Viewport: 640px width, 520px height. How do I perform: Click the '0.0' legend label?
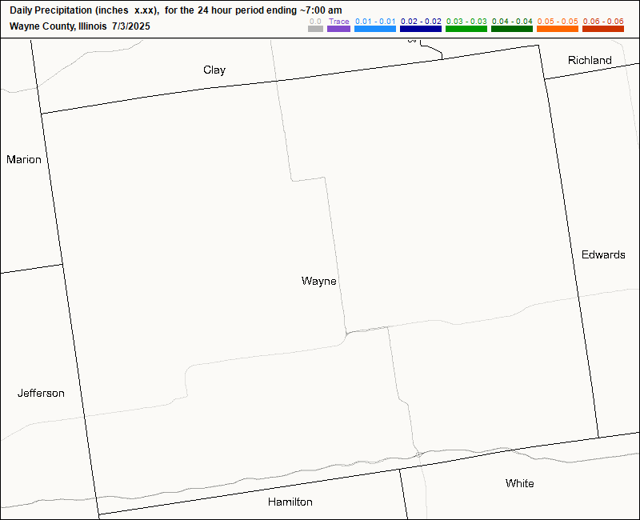tap(315, 22)
